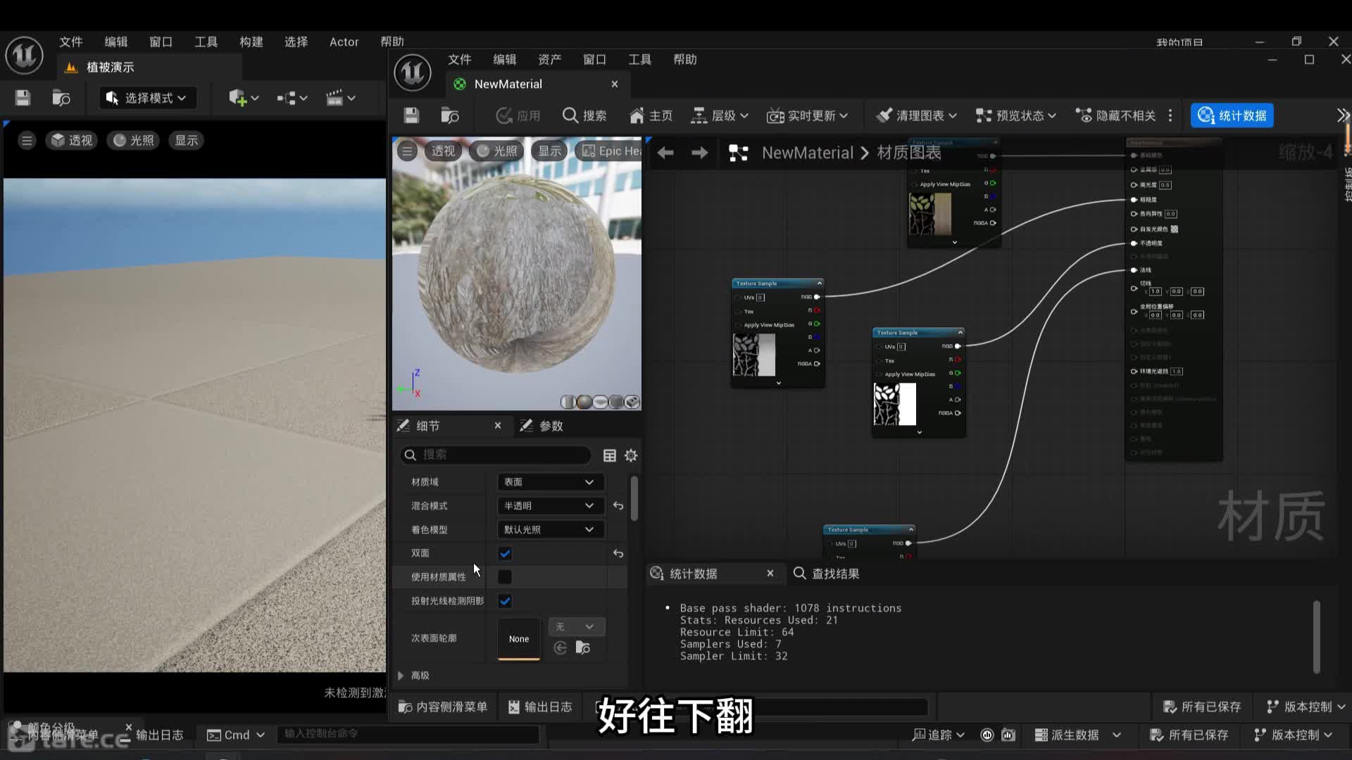Select the cube preview mesh shape icon

[616, 402]
